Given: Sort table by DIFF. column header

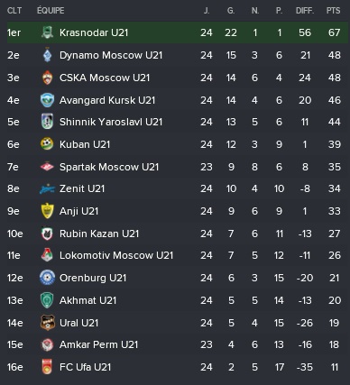Looking at the screenshot, I should (x=305, y=11).
